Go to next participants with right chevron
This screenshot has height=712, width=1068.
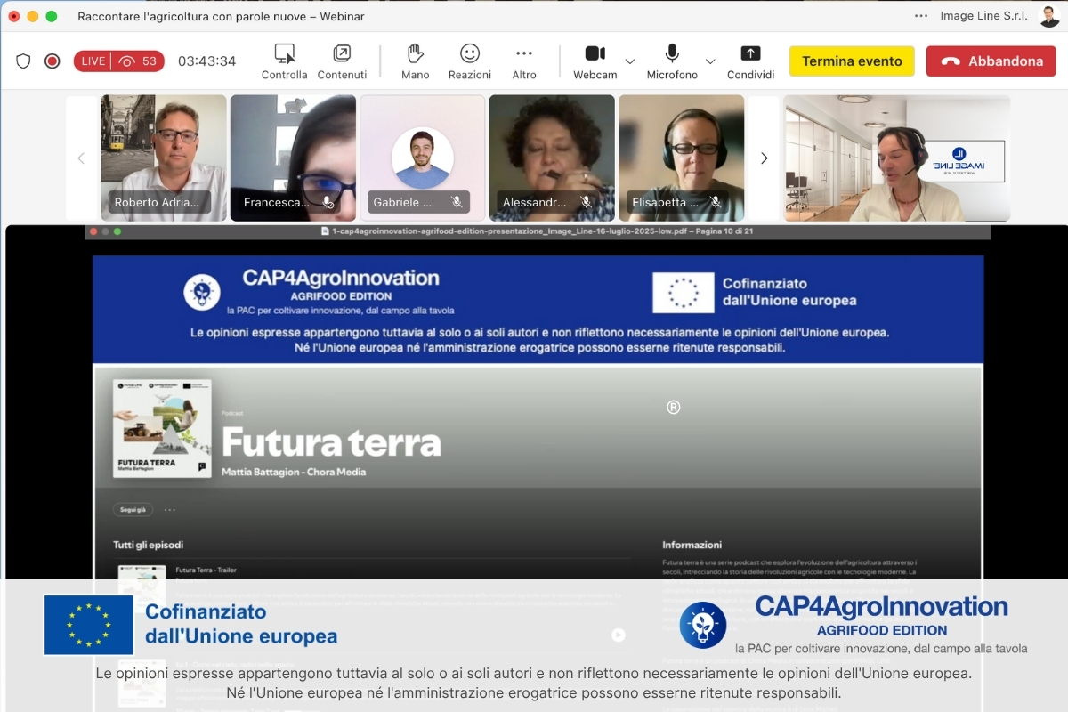pyautogui.click(x=764, y=158)
